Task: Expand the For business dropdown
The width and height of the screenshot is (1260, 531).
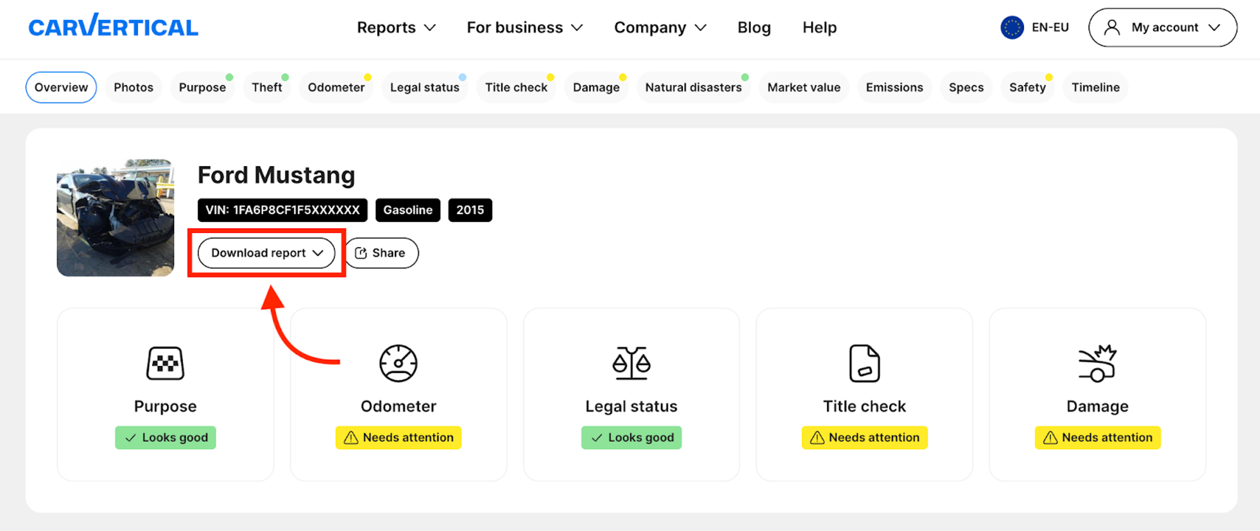Action: [x=524, y=27]
